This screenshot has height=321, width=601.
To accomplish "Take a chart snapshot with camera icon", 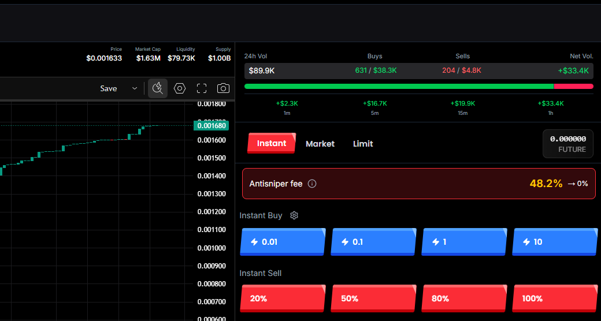I will [x=223, y=88].
